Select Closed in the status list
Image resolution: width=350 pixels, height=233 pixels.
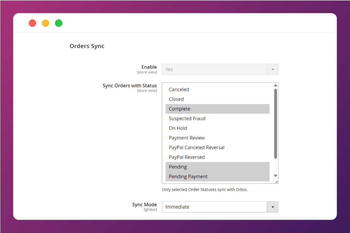coord(218,99)
